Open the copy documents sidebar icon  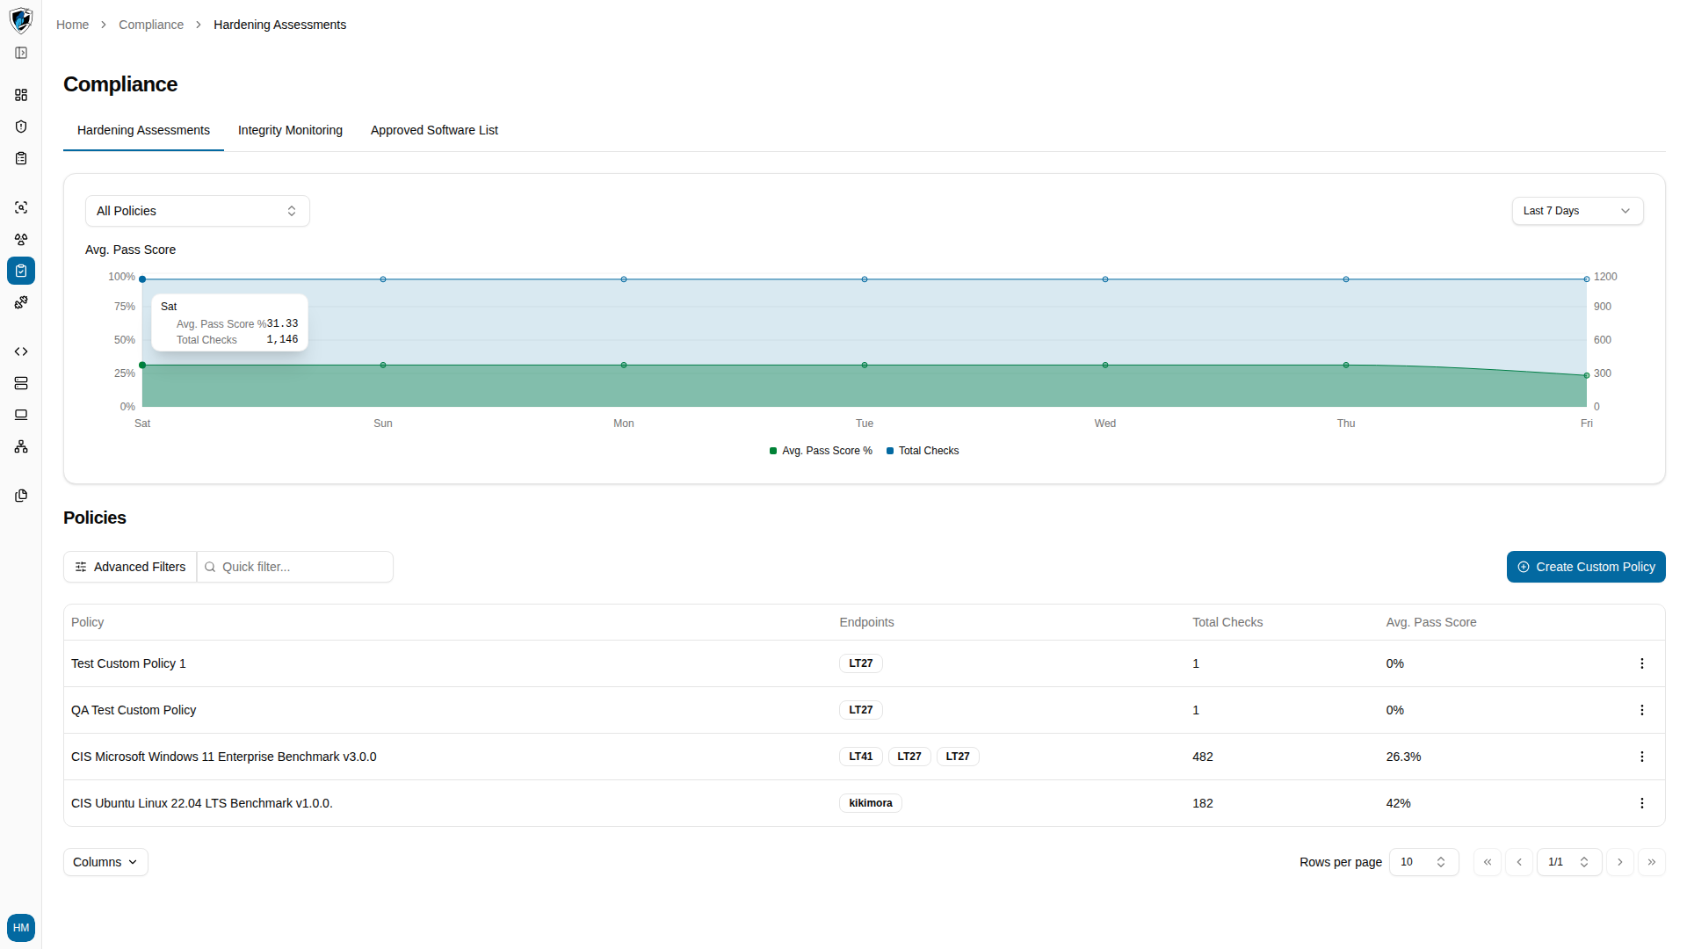coord(21,496)
